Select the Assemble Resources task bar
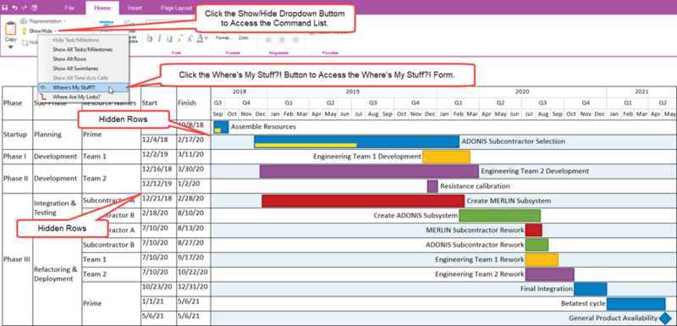677x326 pixels. pos(221,127)
